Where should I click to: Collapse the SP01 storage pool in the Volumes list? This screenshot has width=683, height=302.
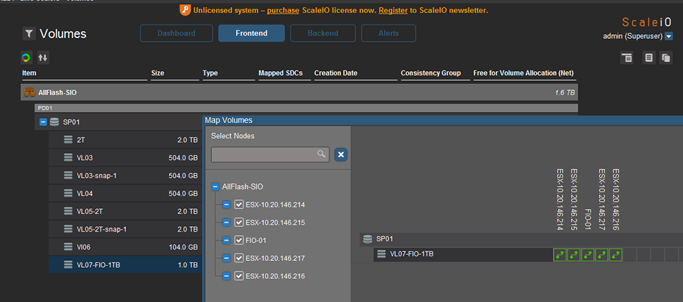click(x=42, y=122)
